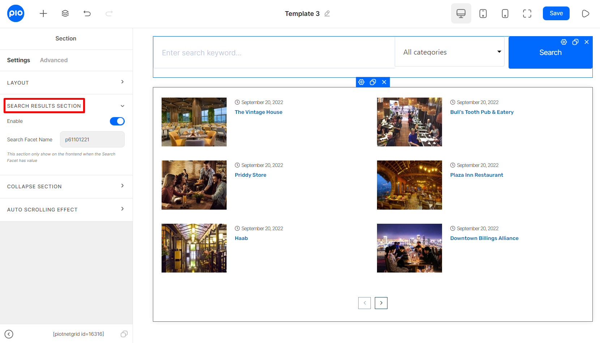Viewport: 600px width, 343px height.
Task: Open the layers/navigator panel icon
Action: click(x=65, y=13)
